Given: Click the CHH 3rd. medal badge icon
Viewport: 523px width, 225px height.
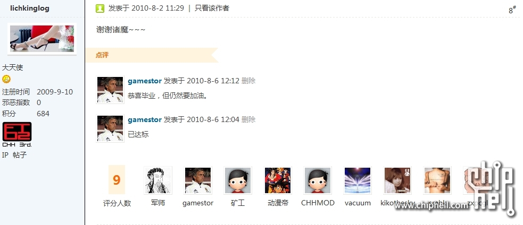Looking at the screenshot, I should coord(17,134).
